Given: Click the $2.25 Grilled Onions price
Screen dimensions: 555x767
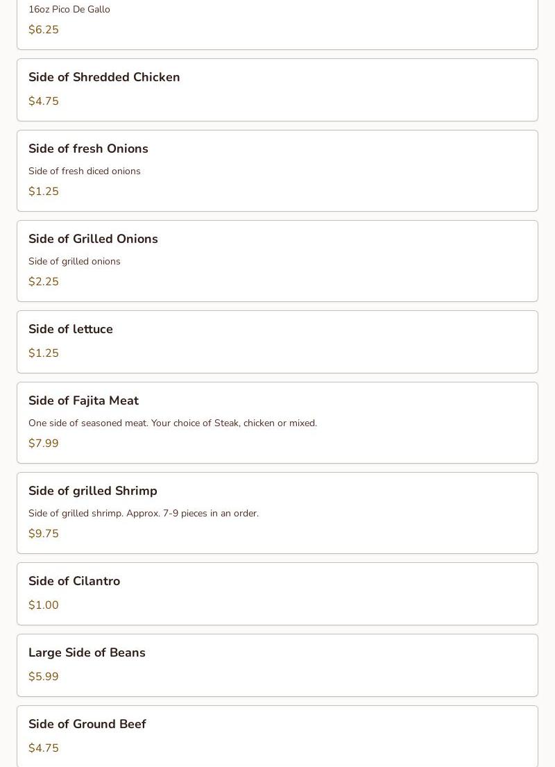Looking at the screenshot, I should pyautogui.click(x=44, y=282).
